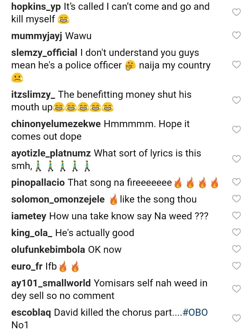Like slemzy_official's police officer comment
This screenshot has height=329, width=248.
click(237, 65)
